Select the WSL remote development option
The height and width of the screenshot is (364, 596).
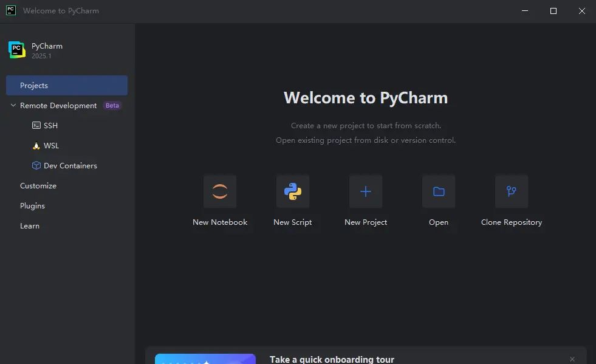tap(51, 145)
